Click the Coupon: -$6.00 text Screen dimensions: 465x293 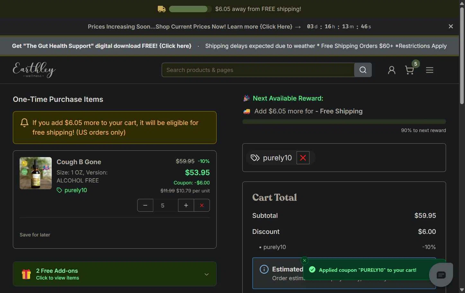(192, 183)
